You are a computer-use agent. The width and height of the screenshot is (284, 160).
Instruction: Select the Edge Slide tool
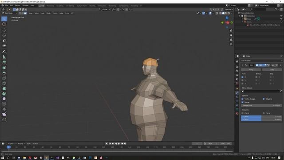4,104
